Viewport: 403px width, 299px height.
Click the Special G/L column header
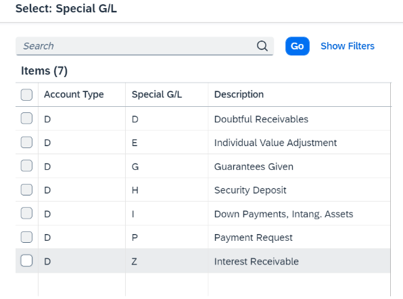click(157, 95)
